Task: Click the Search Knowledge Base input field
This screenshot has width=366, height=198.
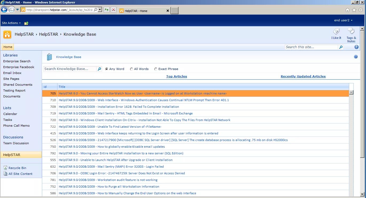Action: pyautogui.click(x=70, y=69)
